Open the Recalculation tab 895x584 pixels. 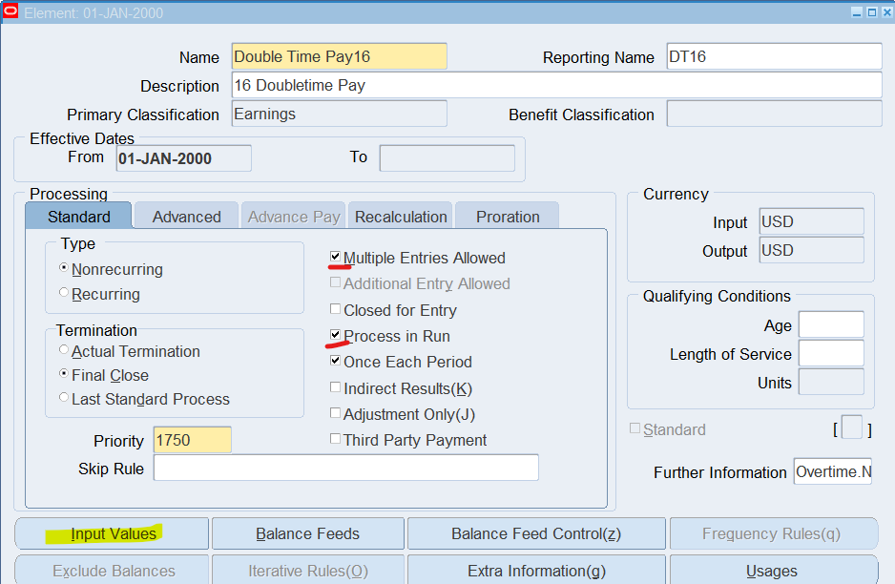click(x=401, y=217)
